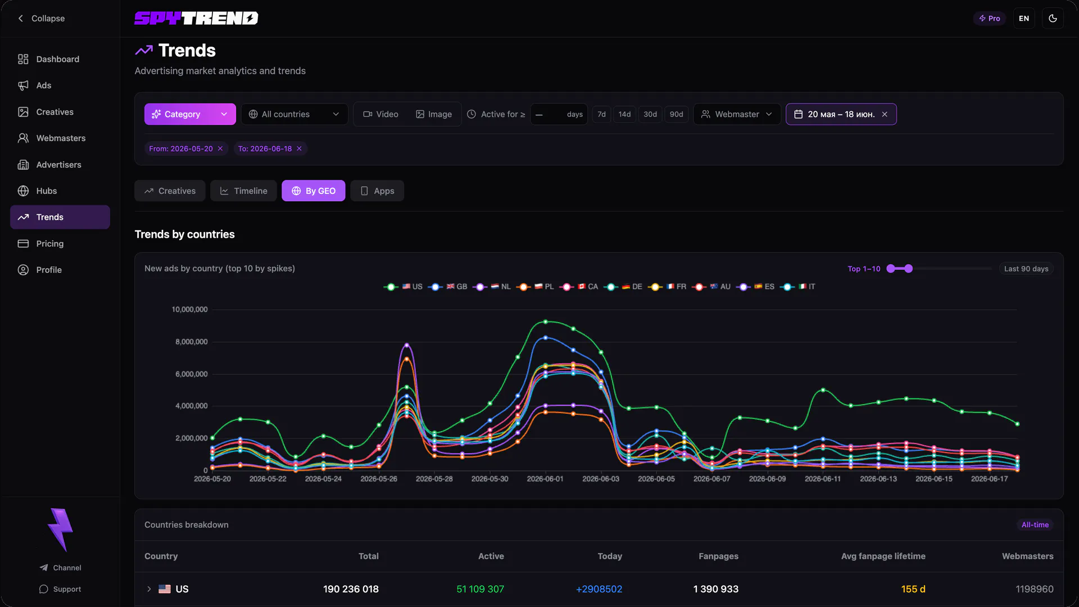The image size is (1079, 607).
Task: Switch to the Creatives tab
Action: coord(170,191)
